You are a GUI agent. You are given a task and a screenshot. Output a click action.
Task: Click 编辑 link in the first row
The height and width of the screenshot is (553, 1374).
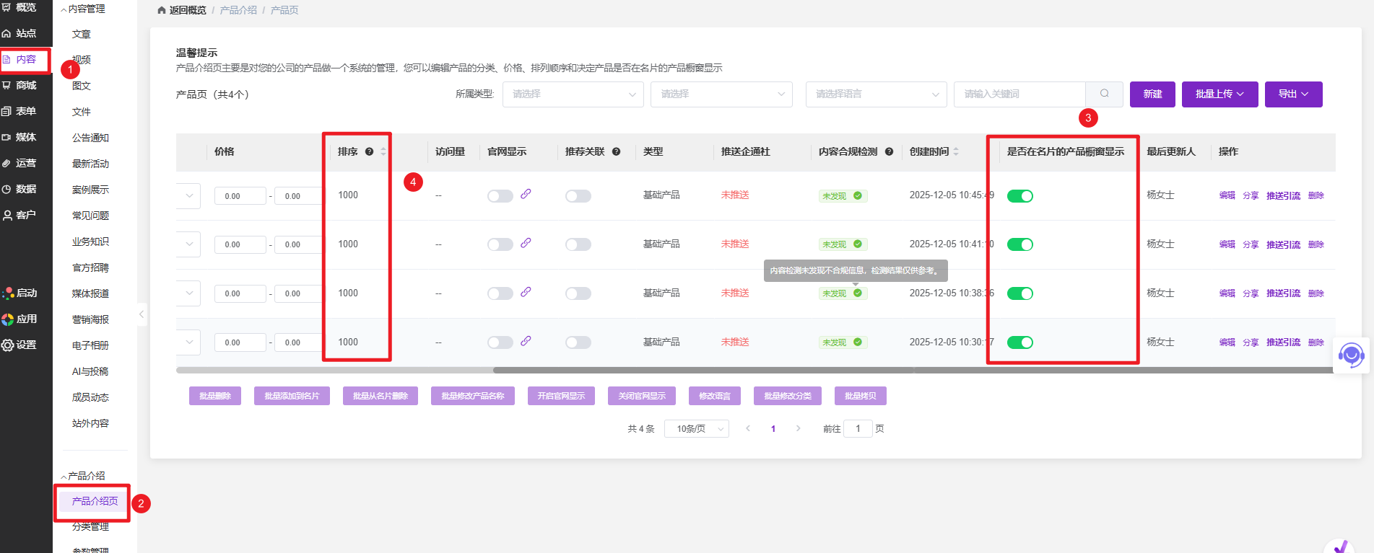point(1227,195)
